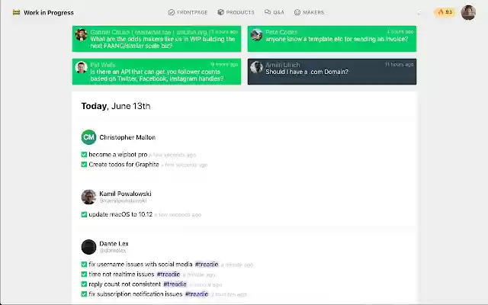Click #treadie tag on time not realtime task
The width and height of the screenshot is (488, 305).
169,274
